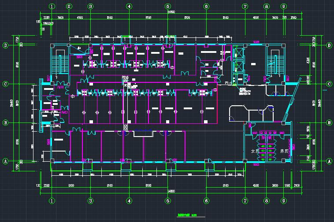This screenshot has width=334, height=222.
Task: Click grid bubble 1 in the top row
Action: [52, 7]
